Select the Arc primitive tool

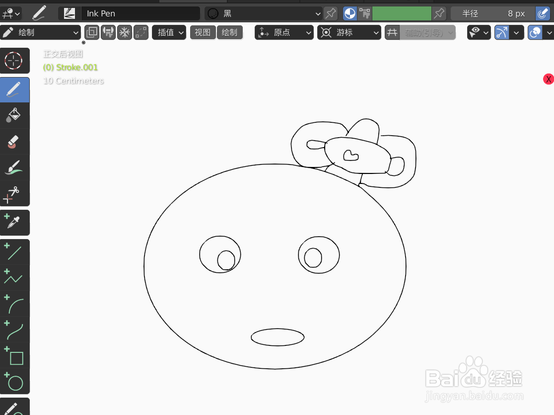click(14, 304)
